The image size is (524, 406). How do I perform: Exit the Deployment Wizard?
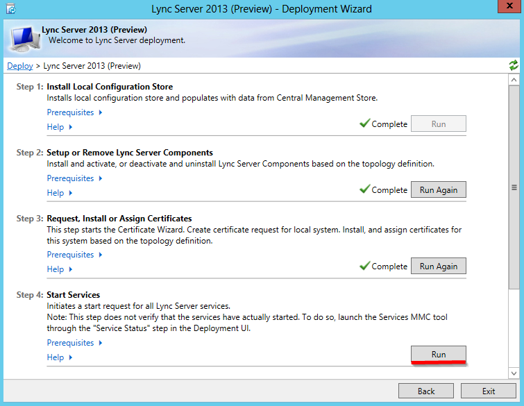tap(489, 391)
